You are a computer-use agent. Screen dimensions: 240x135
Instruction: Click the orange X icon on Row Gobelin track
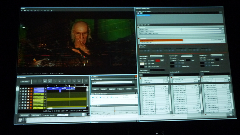31,108
